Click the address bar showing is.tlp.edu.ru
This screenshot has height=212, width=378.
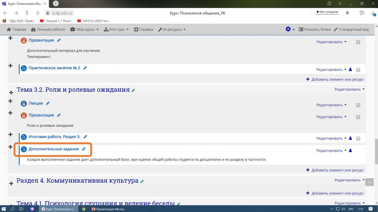tap(62, 13)
